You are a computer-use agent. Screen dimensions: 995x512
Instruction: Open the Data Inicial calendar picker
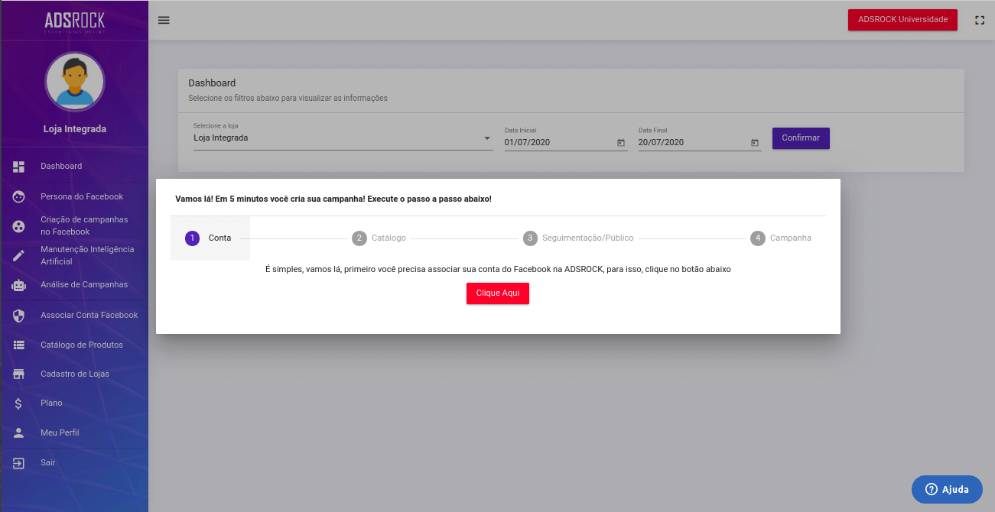[x=621, y=143]
